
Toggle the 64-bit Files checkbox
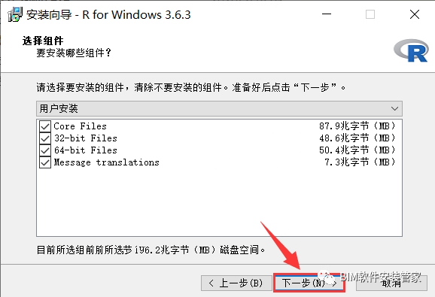(x=45, y=150)
